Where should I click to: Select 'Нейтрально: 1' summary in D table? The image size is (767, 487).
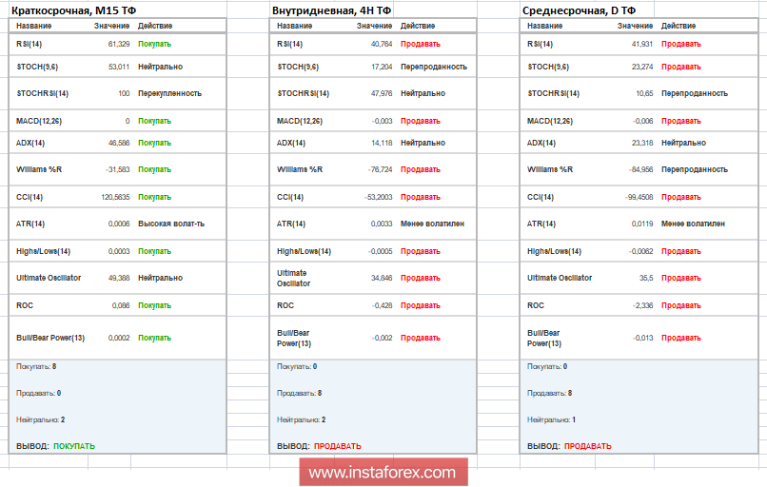[551, 420]
